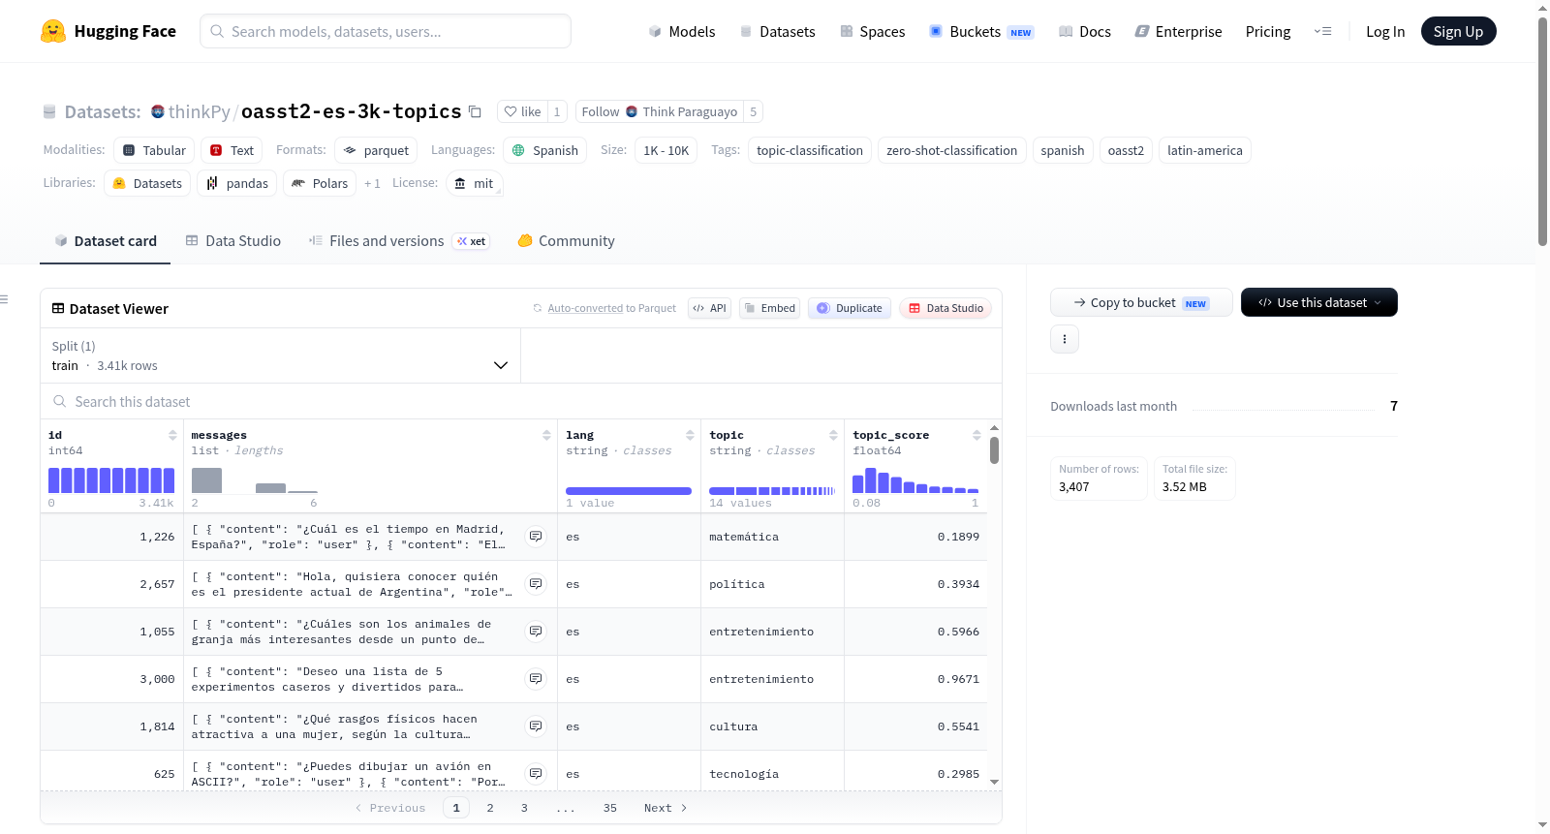Click the Next page link
1550x834 pixels.
[666, 808]
